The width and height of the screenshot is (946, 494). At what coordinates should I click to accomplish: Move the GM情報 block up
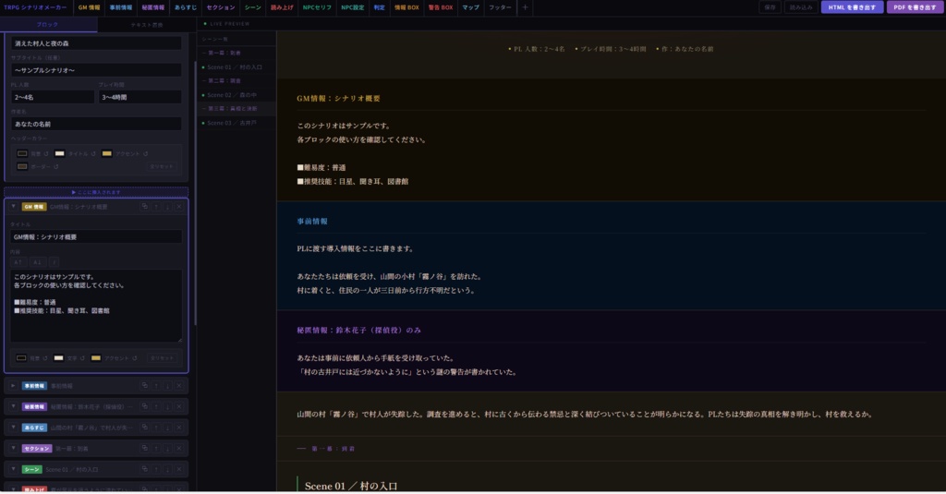[x=156, y=206]
